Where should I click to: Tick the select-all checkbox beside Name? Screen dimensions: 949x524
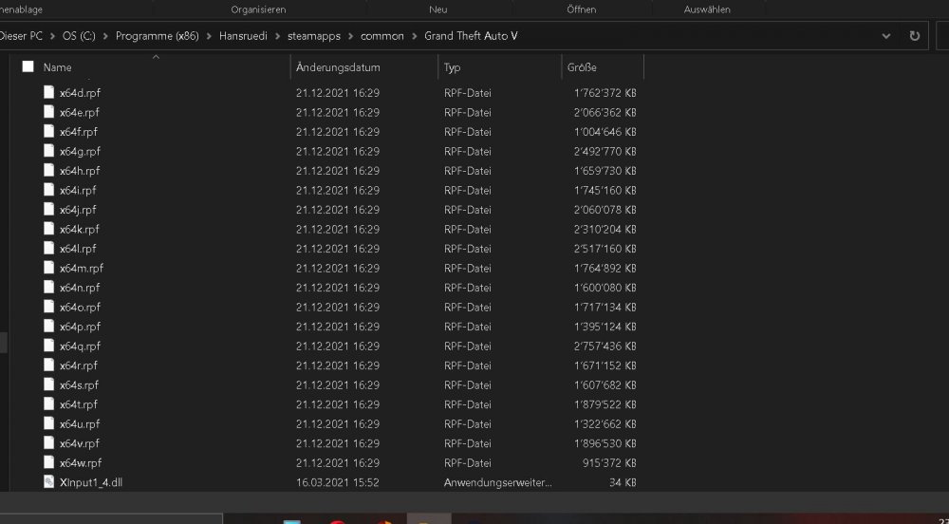click(28, 66)
